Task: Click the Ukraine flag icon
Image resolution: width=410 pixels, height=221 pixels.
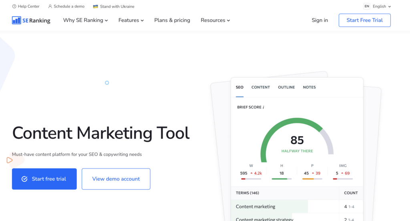Action: coord(95,6)
